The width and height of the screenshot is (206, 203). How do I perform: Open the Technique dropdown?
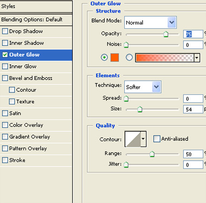[143, 87]
